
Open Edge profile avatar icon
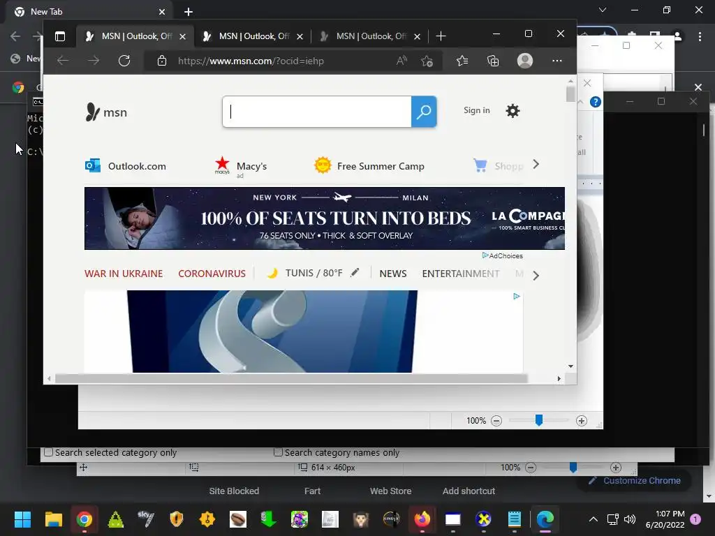click(x=525, y=61)
